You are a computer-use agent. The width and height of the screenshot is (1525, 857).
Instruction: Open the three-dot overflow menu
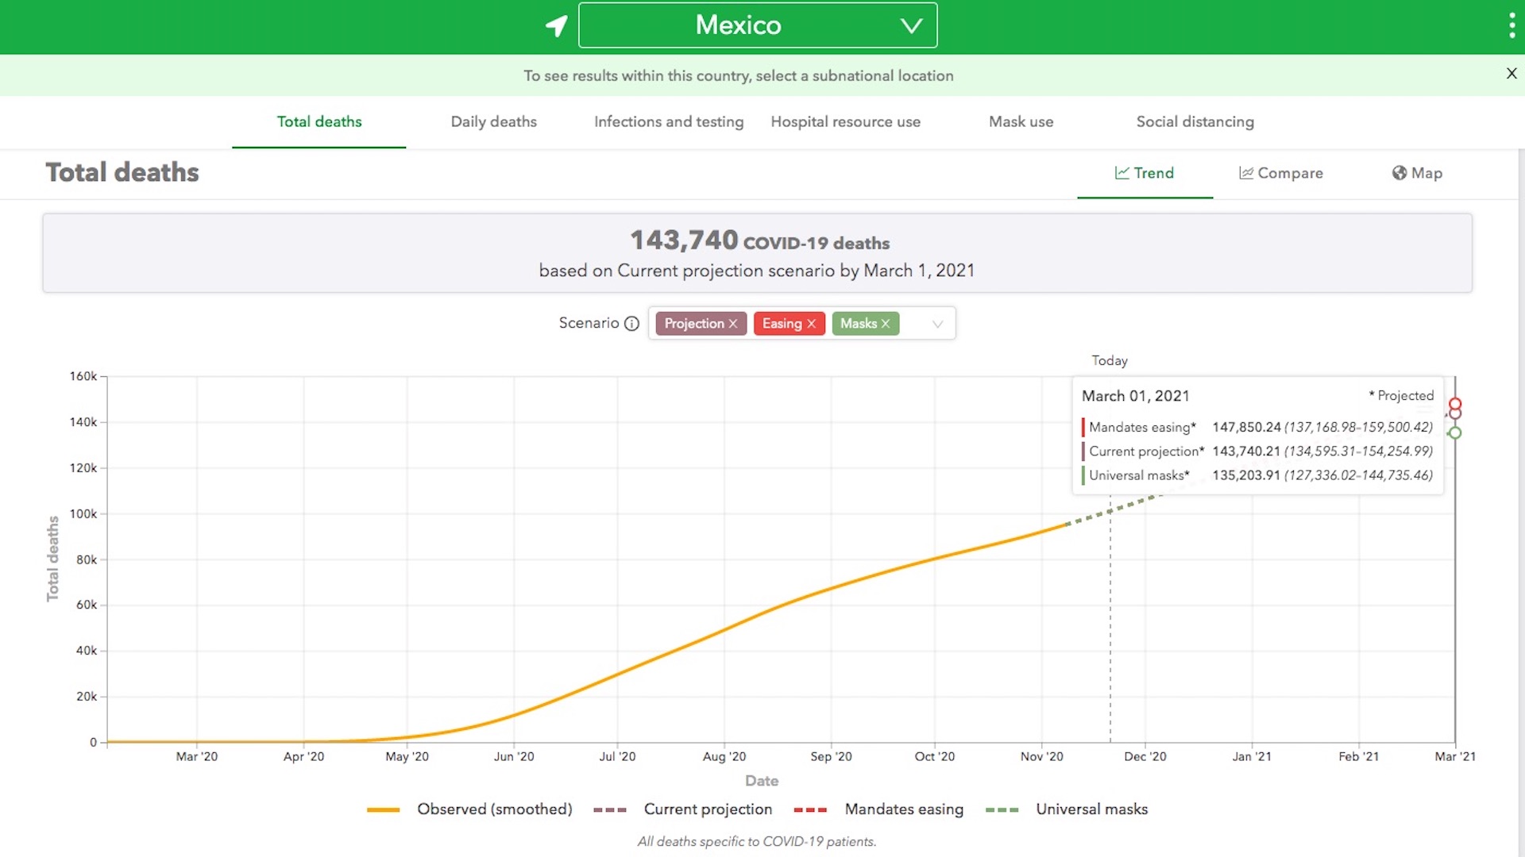coord(1511,25)
